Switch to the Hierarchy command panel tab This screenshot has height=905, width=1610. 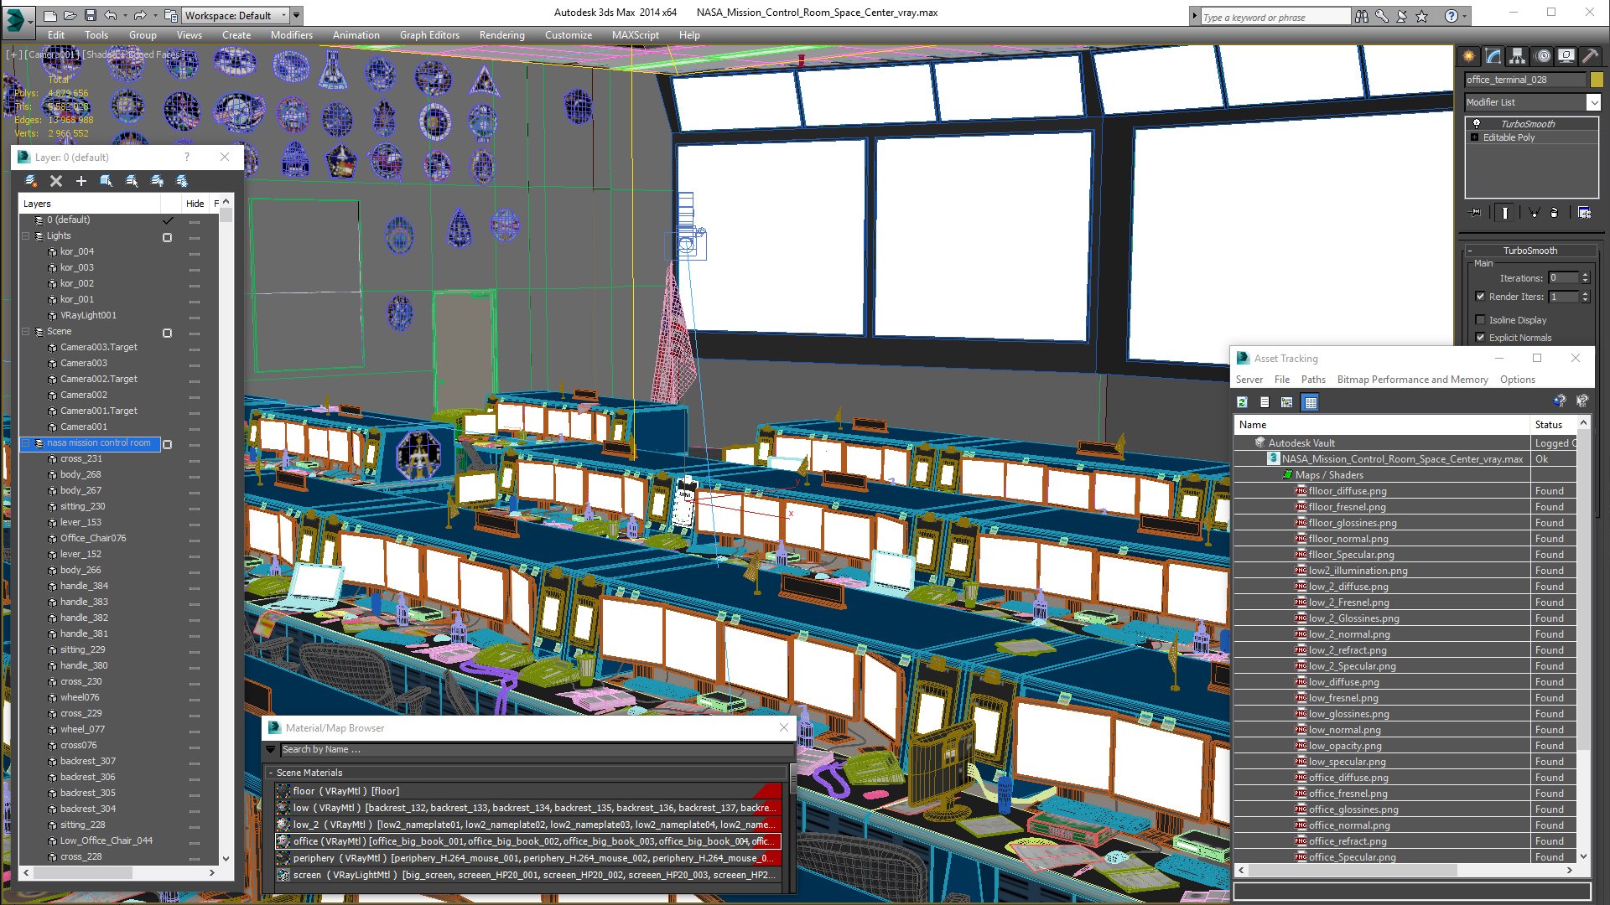coord(1518,56)
